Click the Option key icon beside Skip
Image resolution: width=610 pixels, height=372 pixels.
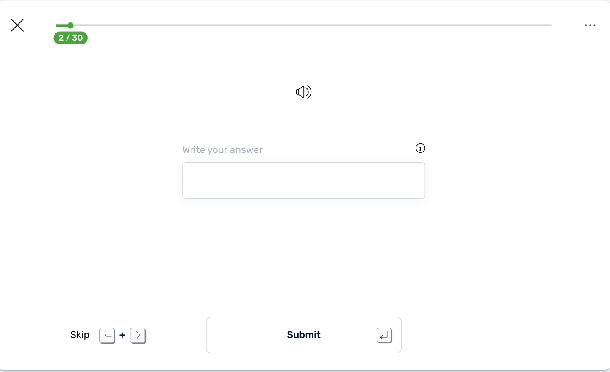(107, 335)
